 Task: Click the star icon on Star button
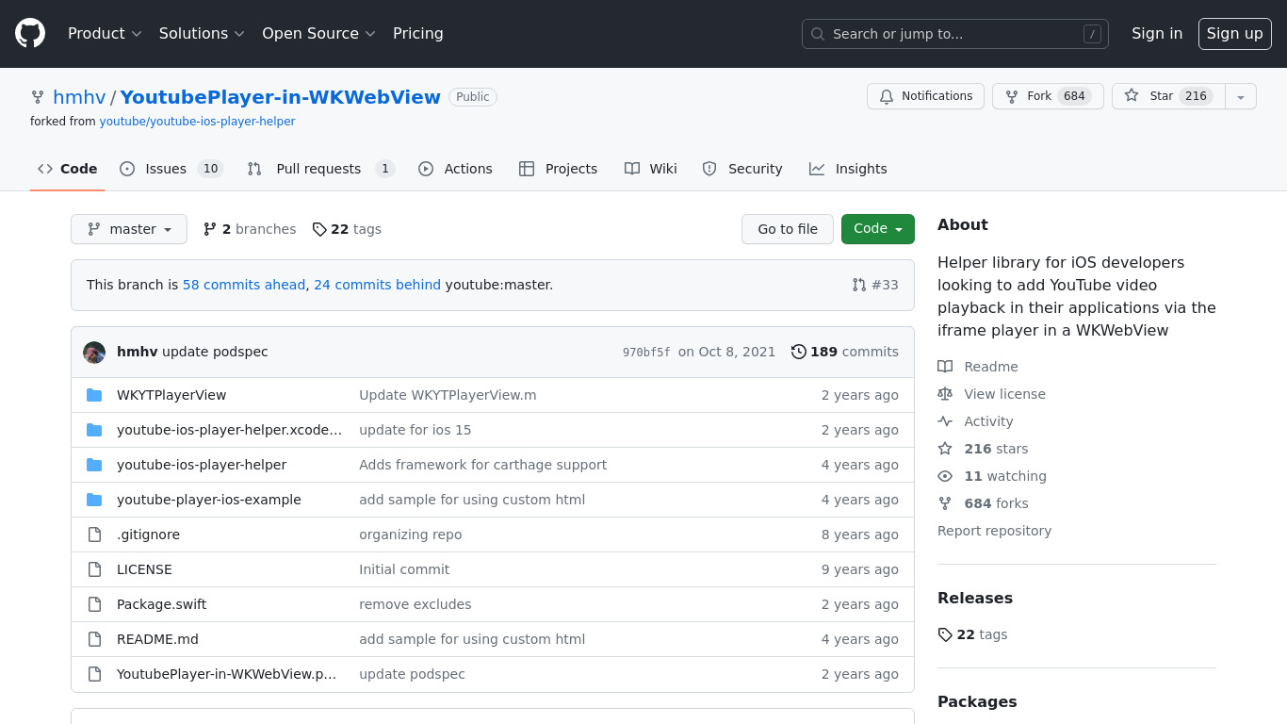pyautogui.click(x=1132, y=96)
